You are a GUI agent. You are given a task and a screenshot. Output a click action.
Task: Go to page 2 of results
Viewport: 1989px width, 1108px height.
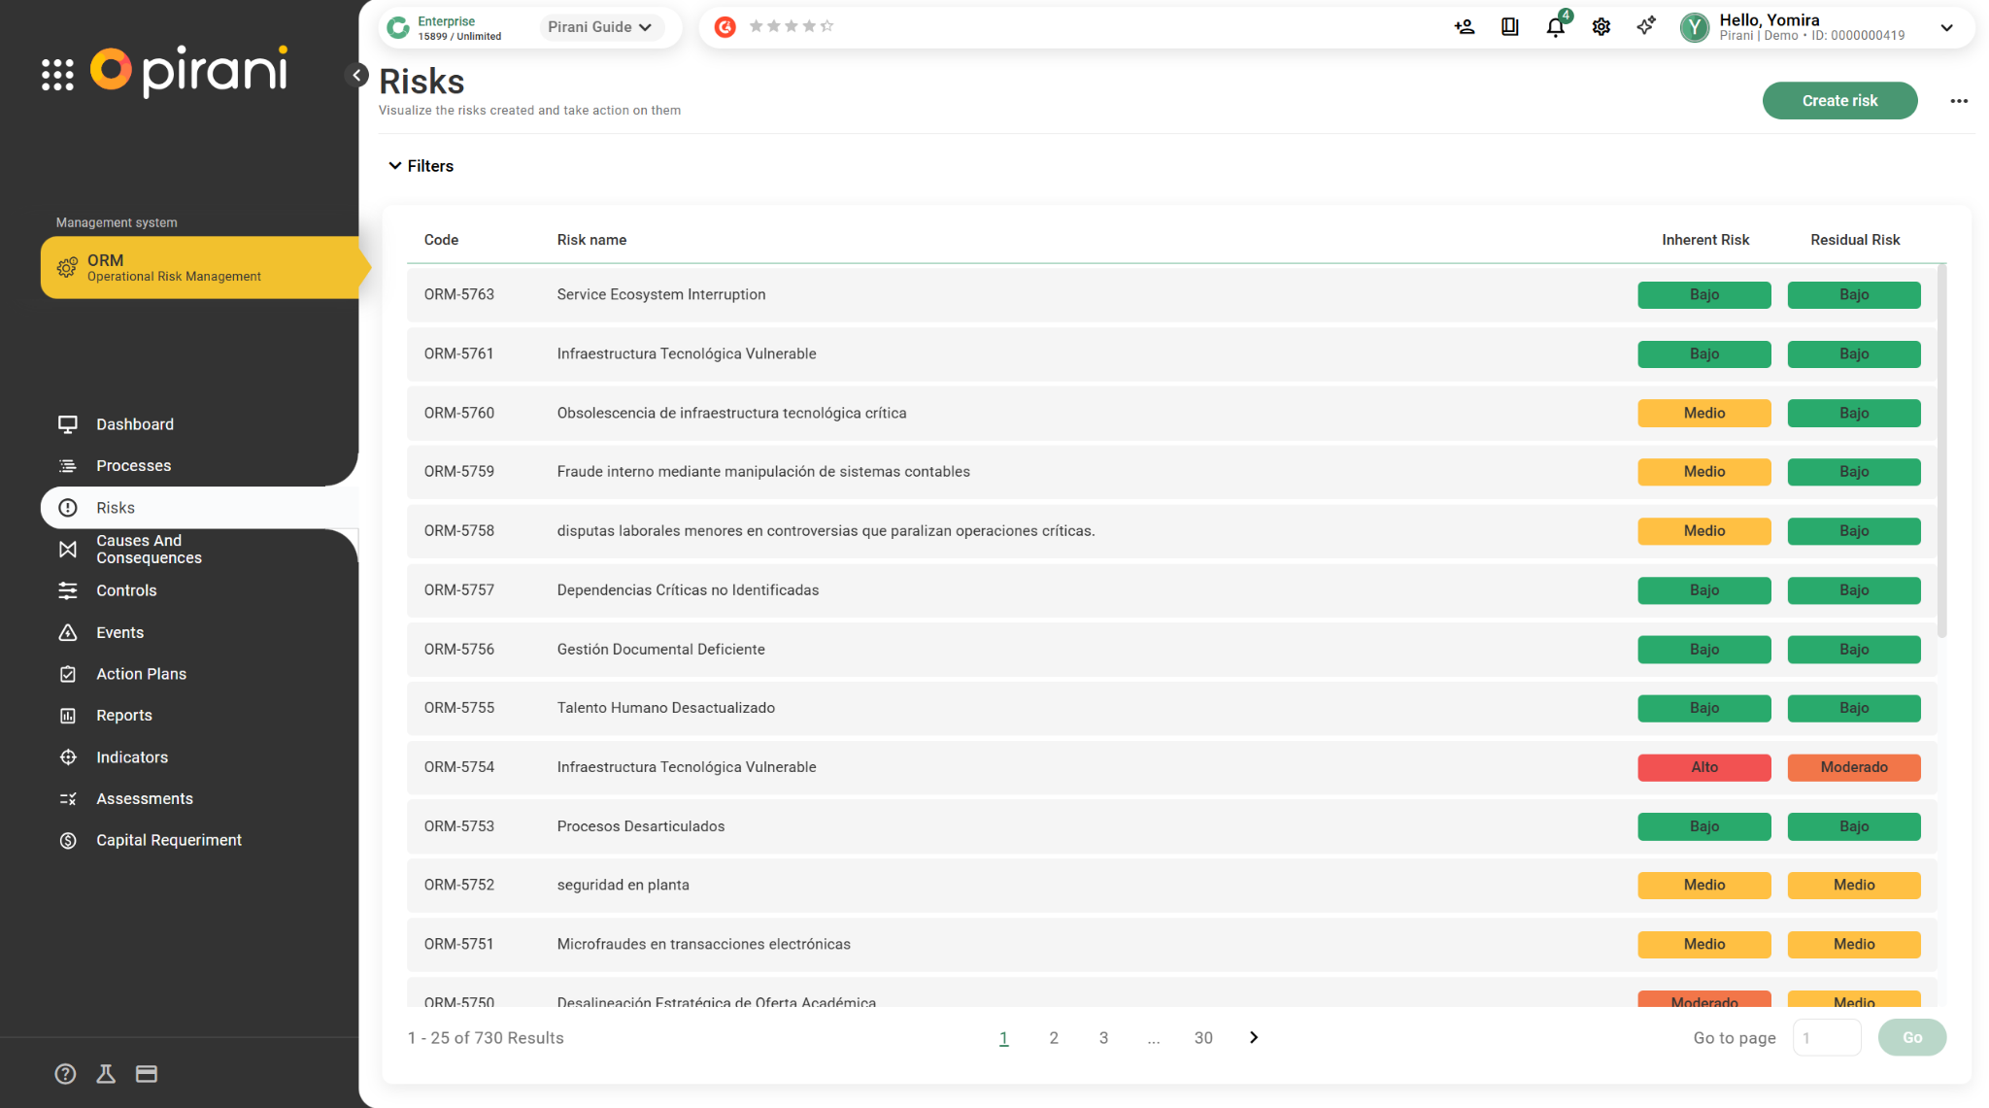pyautogui.click(x=1053, y=1037)
